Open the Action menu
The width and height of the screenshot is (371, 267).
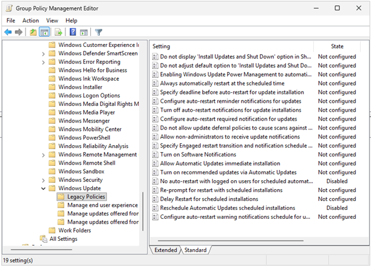point(30,20)
